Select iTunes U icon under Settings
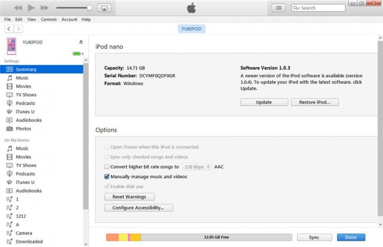 point(9,111)
